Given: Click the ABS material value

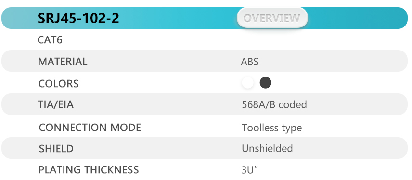Looking at the screenshot, I should [250, 62].
